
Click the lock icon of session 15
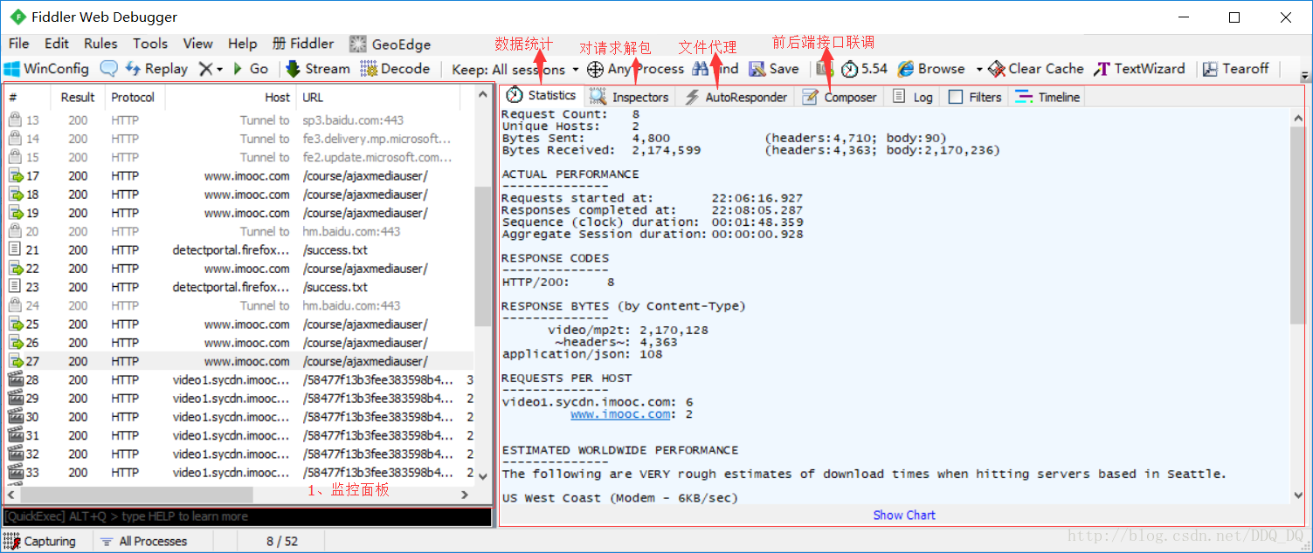15,157
